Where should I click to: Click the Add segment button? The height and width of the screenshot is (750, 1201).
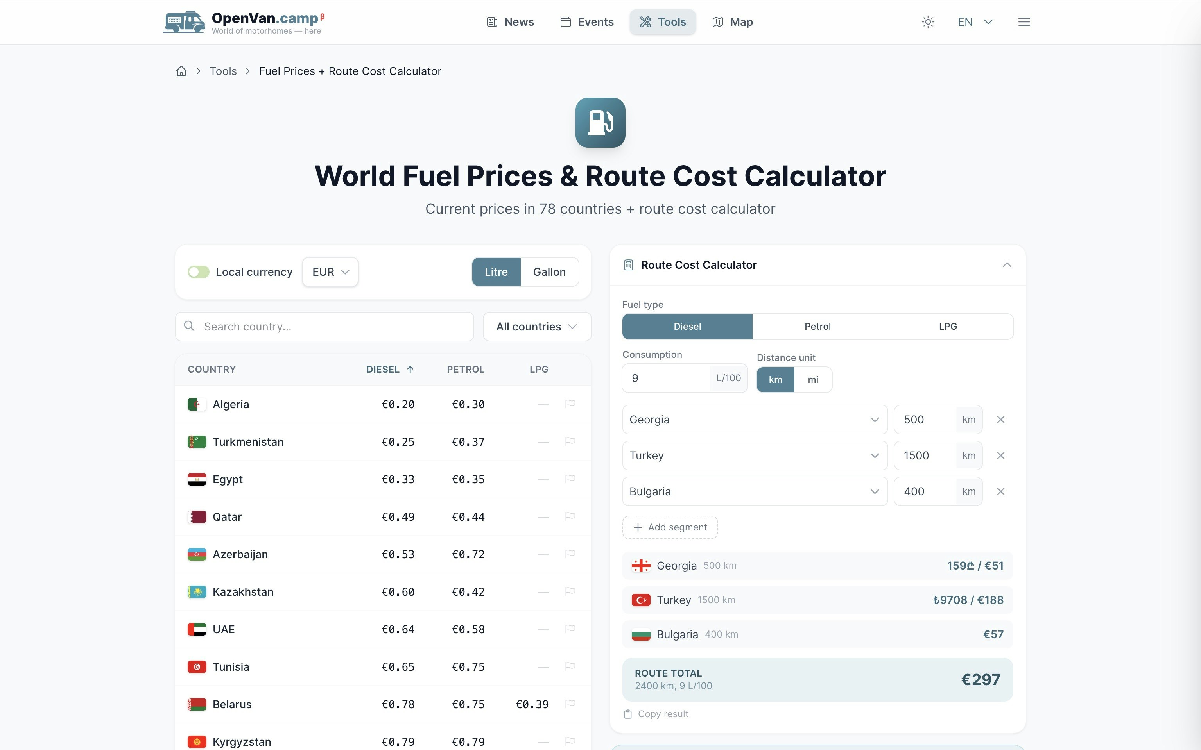click(670, 527)
